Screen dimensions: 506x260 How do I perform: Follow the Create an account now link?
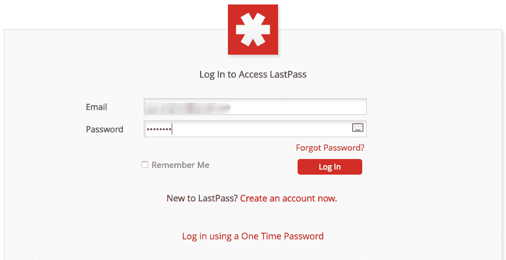(x=289, y=198)
